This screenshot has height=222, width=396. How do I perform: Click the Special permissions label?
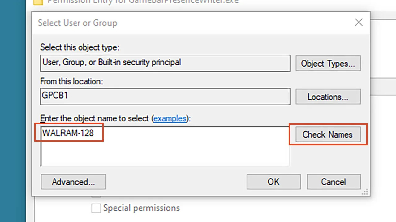141,208
